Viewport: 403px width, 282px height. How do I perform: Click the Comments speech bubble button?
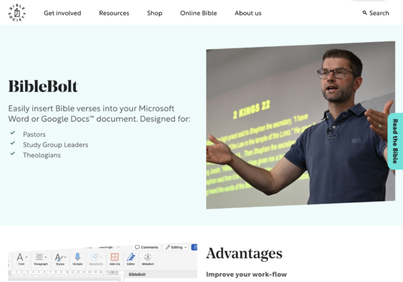146,247
